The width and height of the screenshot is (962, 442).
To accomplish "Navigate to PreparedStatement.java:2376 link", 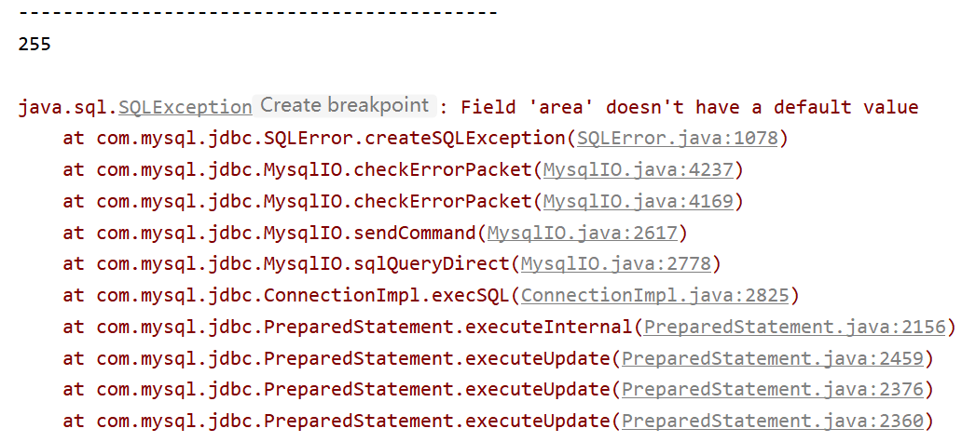I will pos(773,390).
